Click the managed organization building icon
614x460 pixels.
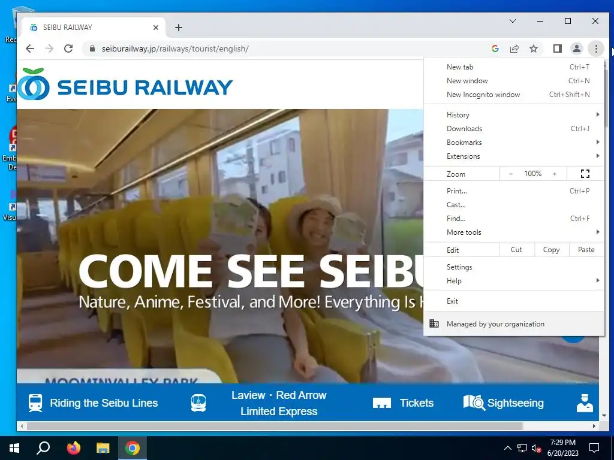coord(434,323)
